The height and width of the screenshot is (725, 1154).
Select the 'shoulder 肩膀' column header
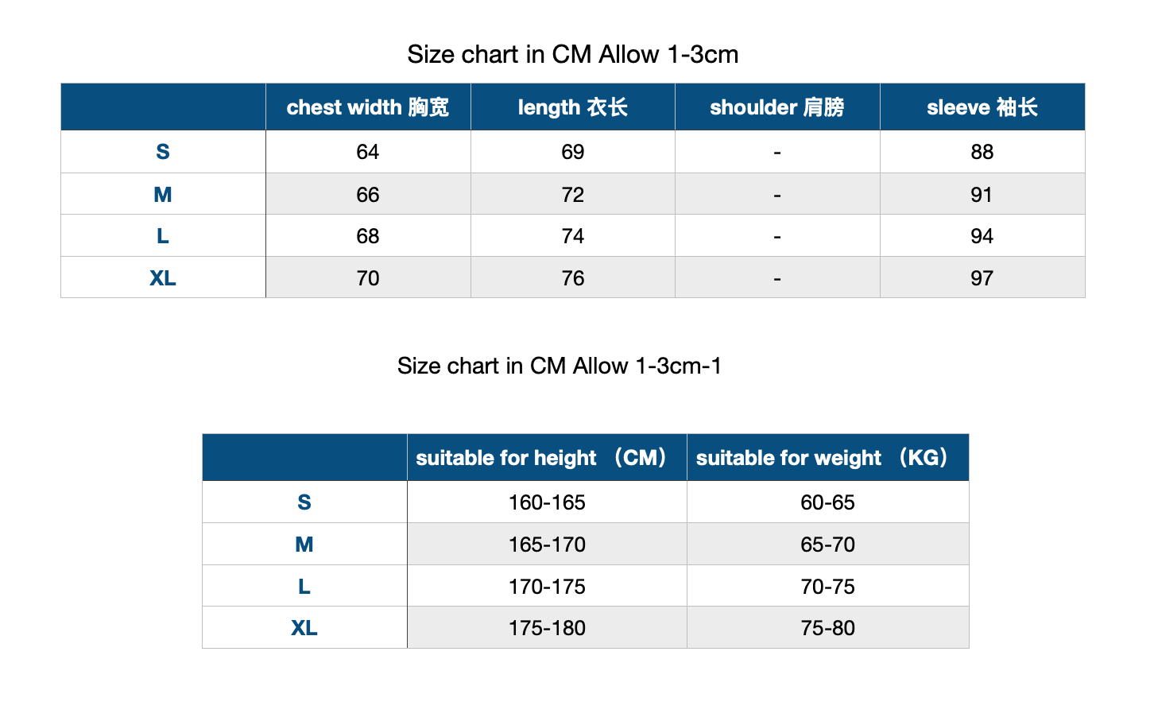(777, 107)
